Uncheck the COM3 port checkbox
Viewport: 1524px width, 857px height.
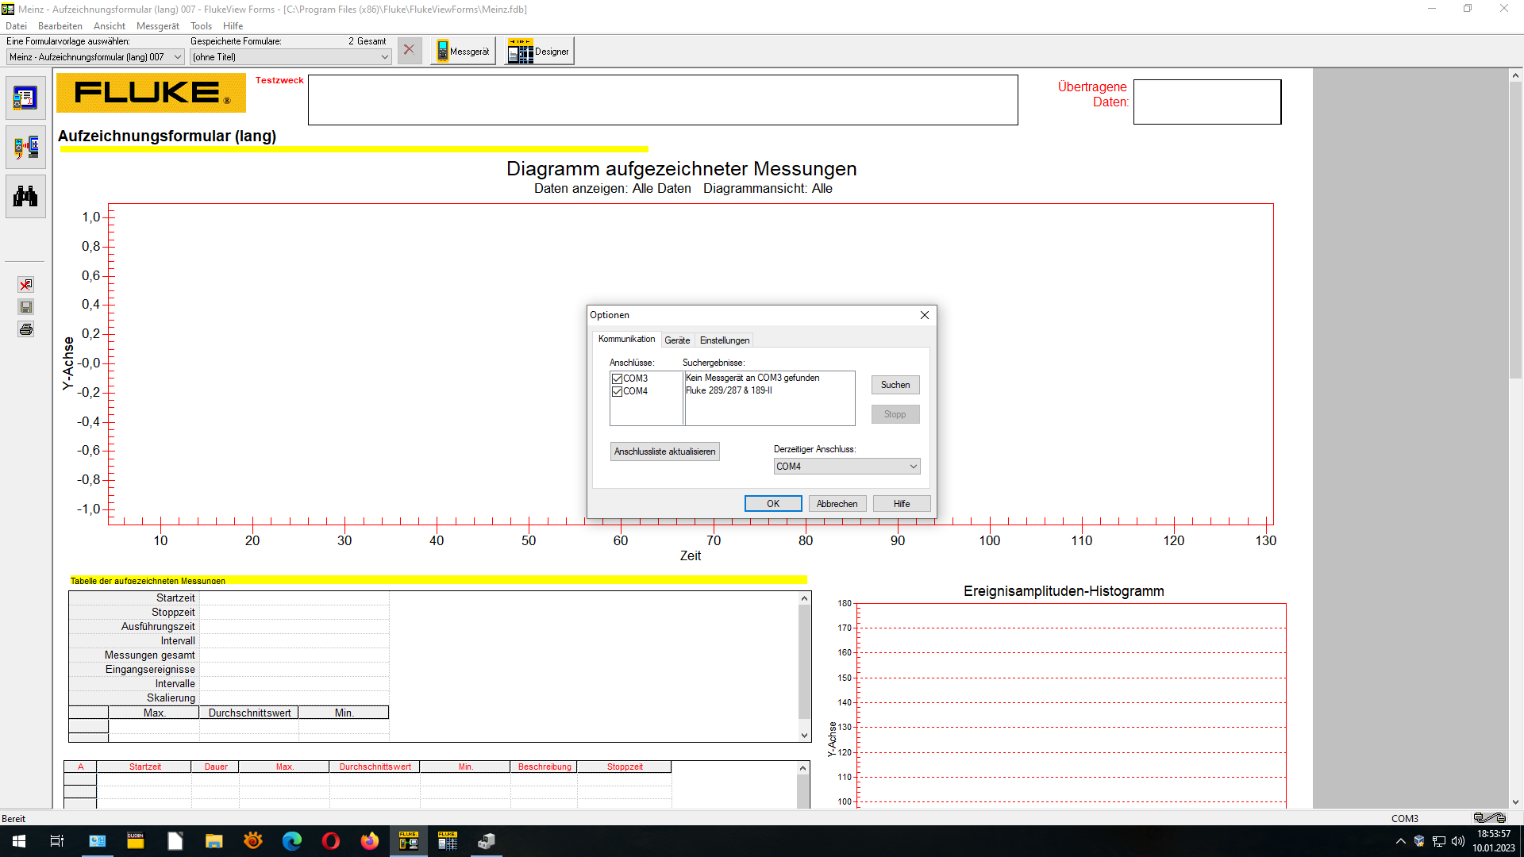point(617,379)
